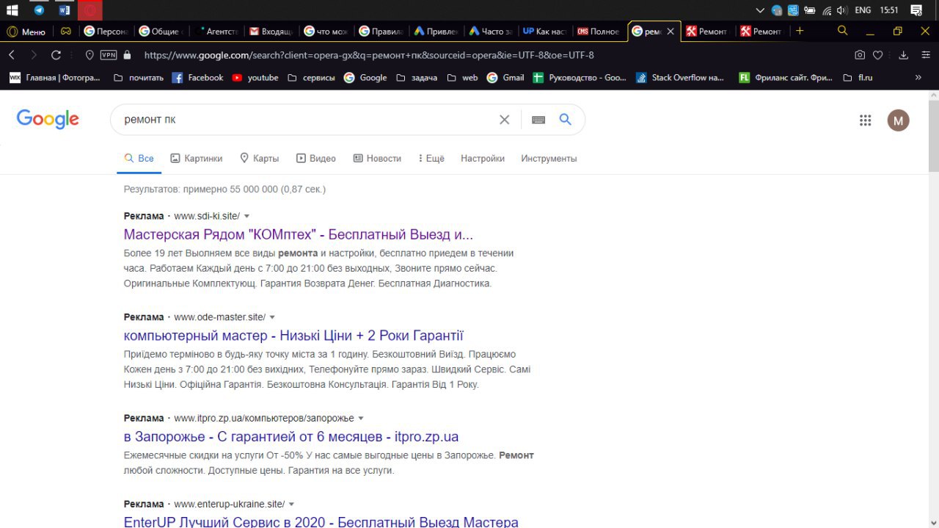
Task: Expand the itpro.zp.ua ad info arrow
Action: (360, 418)
